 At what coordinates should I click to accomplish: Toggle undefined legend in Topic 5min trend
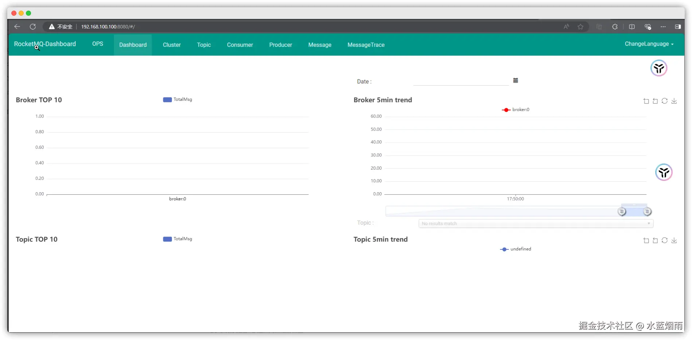pos(515,249)
